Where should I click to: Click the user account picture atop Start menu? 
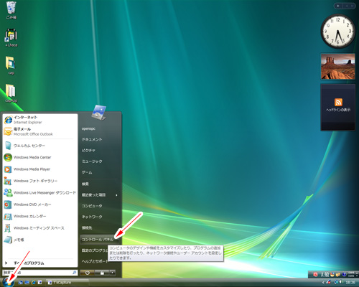pos(98,113)
